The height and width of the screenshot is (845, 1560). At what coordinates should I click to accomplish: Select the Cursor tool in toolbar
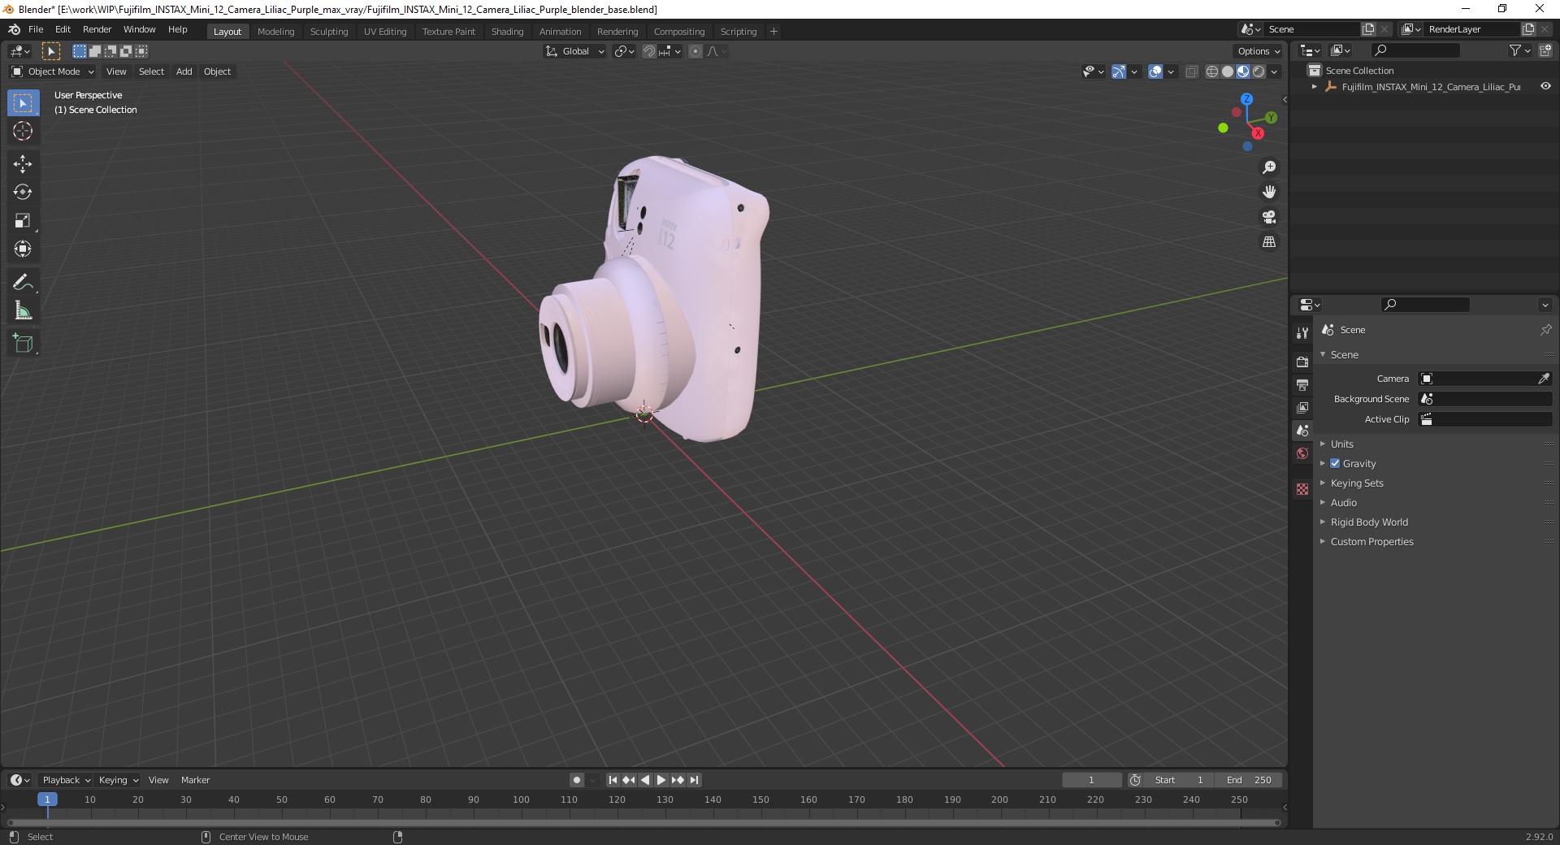coord(23,131)
